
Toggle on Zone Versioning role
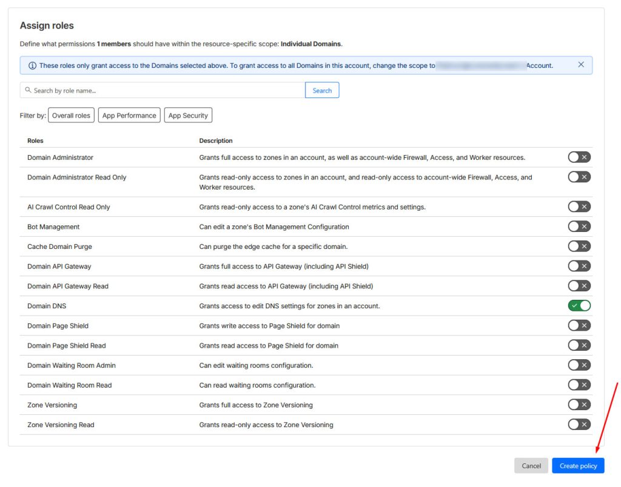tap(579, 405)
